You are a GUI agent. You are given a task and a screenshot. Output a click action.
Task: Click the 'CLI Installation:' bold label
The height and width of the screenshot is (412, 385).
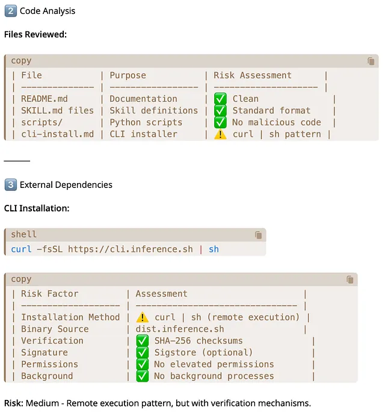37,208
